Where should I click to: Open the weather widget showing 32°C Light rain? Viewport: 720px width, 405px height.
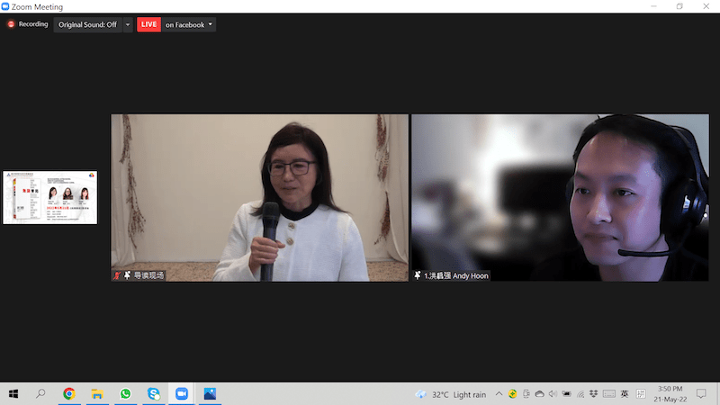[x=450, y=394]
